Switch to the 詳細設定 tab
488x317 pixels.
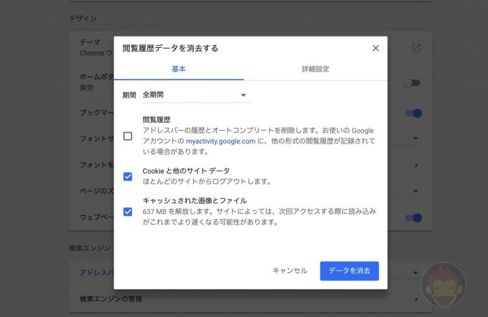[315, 69]
